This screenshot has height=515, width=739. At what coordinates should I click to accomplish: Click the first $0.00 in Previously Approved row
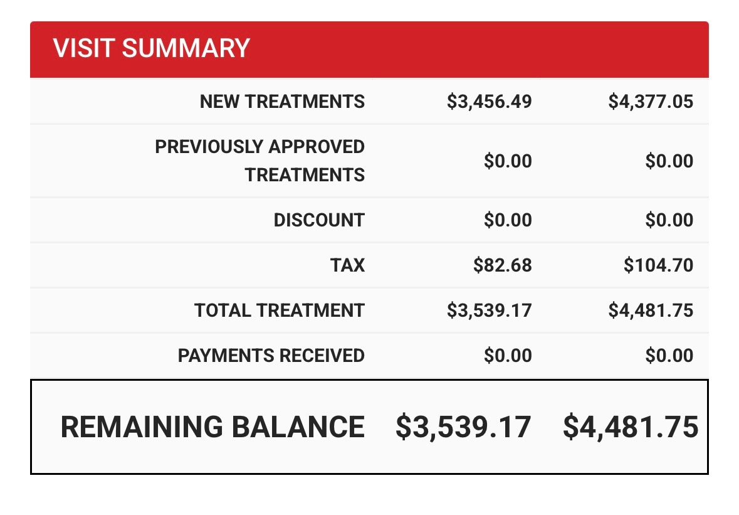(x=508, y=161)
